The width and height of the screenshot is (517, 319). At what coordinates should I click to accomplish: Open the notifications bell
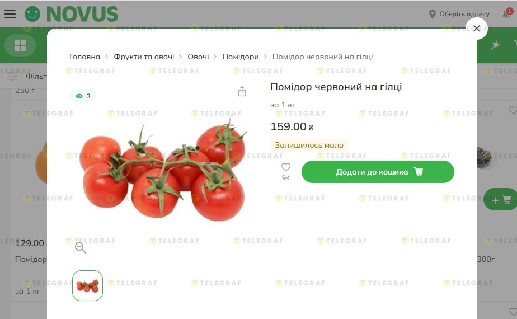pyautogui.click(x=507, y=14)
